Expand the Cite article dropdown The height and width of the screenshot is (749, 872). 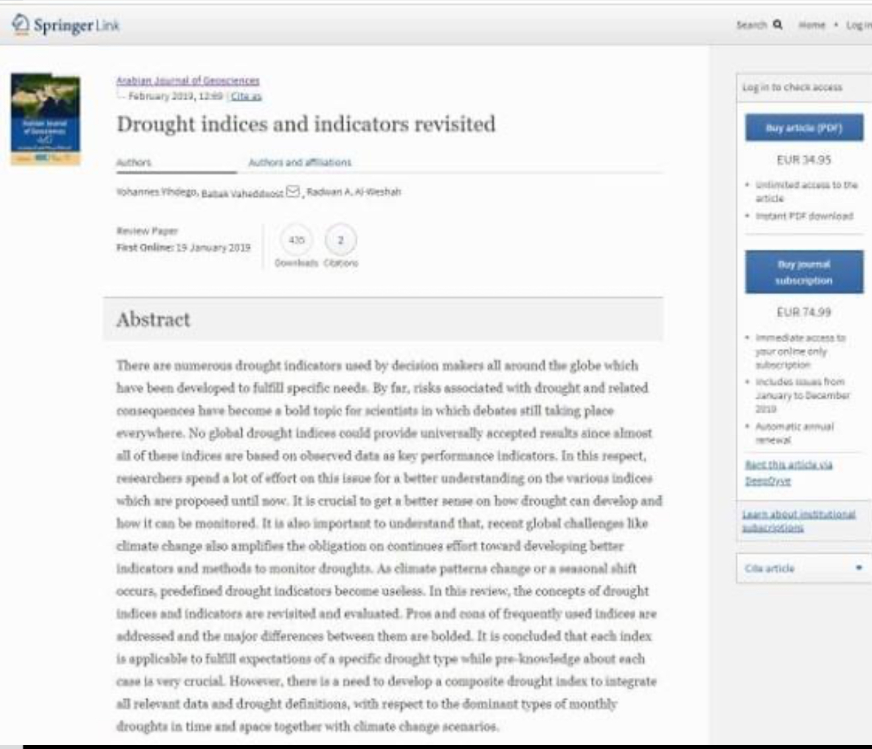click(804, 568)
